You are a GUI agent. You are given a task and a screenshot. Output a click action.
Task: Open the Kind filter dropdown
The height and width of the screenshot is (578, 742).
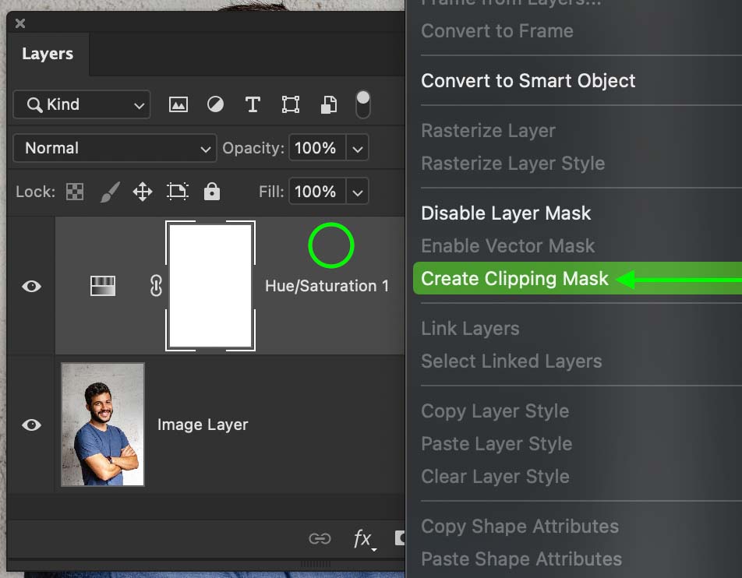[81, 104]
